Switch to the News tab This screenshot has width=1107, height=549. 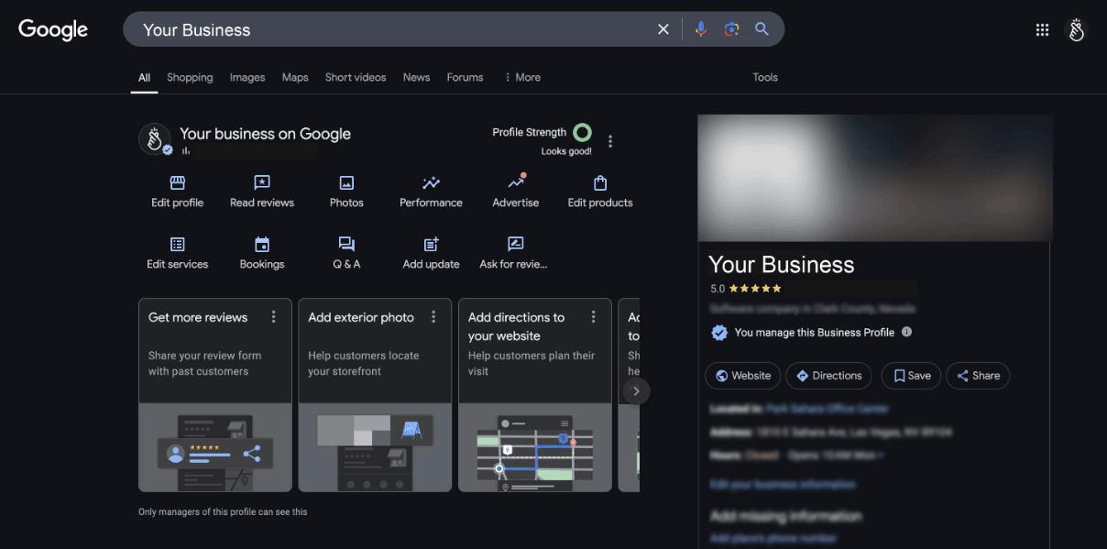point(416,77)
